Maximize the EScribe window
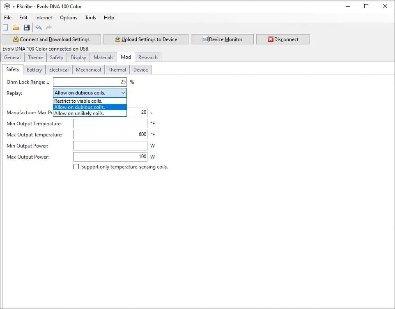This screenshot has width=395, height=309. (366, 6)
